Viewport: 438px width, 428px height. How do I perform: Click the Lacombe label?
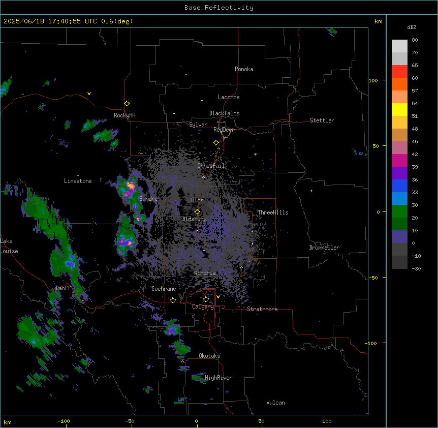click(229, 97)
